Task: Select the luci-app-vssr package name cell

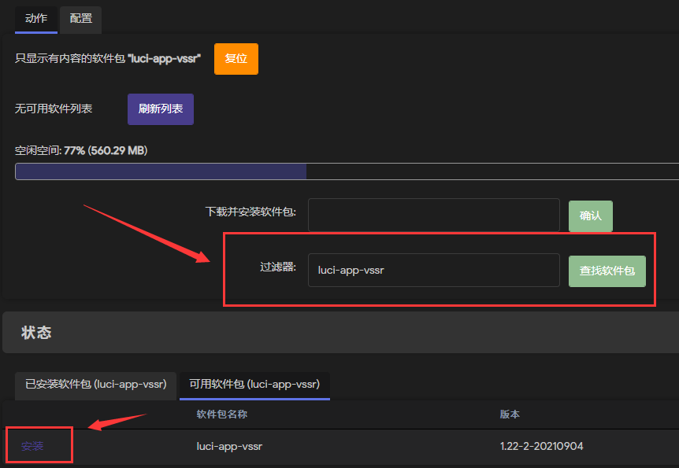Action: coord(229,446)
